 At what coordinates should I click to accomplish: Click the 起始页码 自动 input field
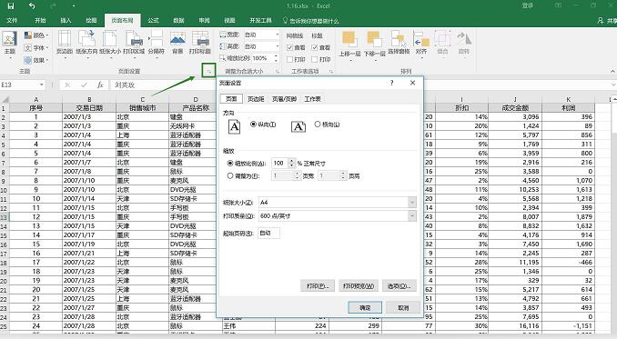269,233
